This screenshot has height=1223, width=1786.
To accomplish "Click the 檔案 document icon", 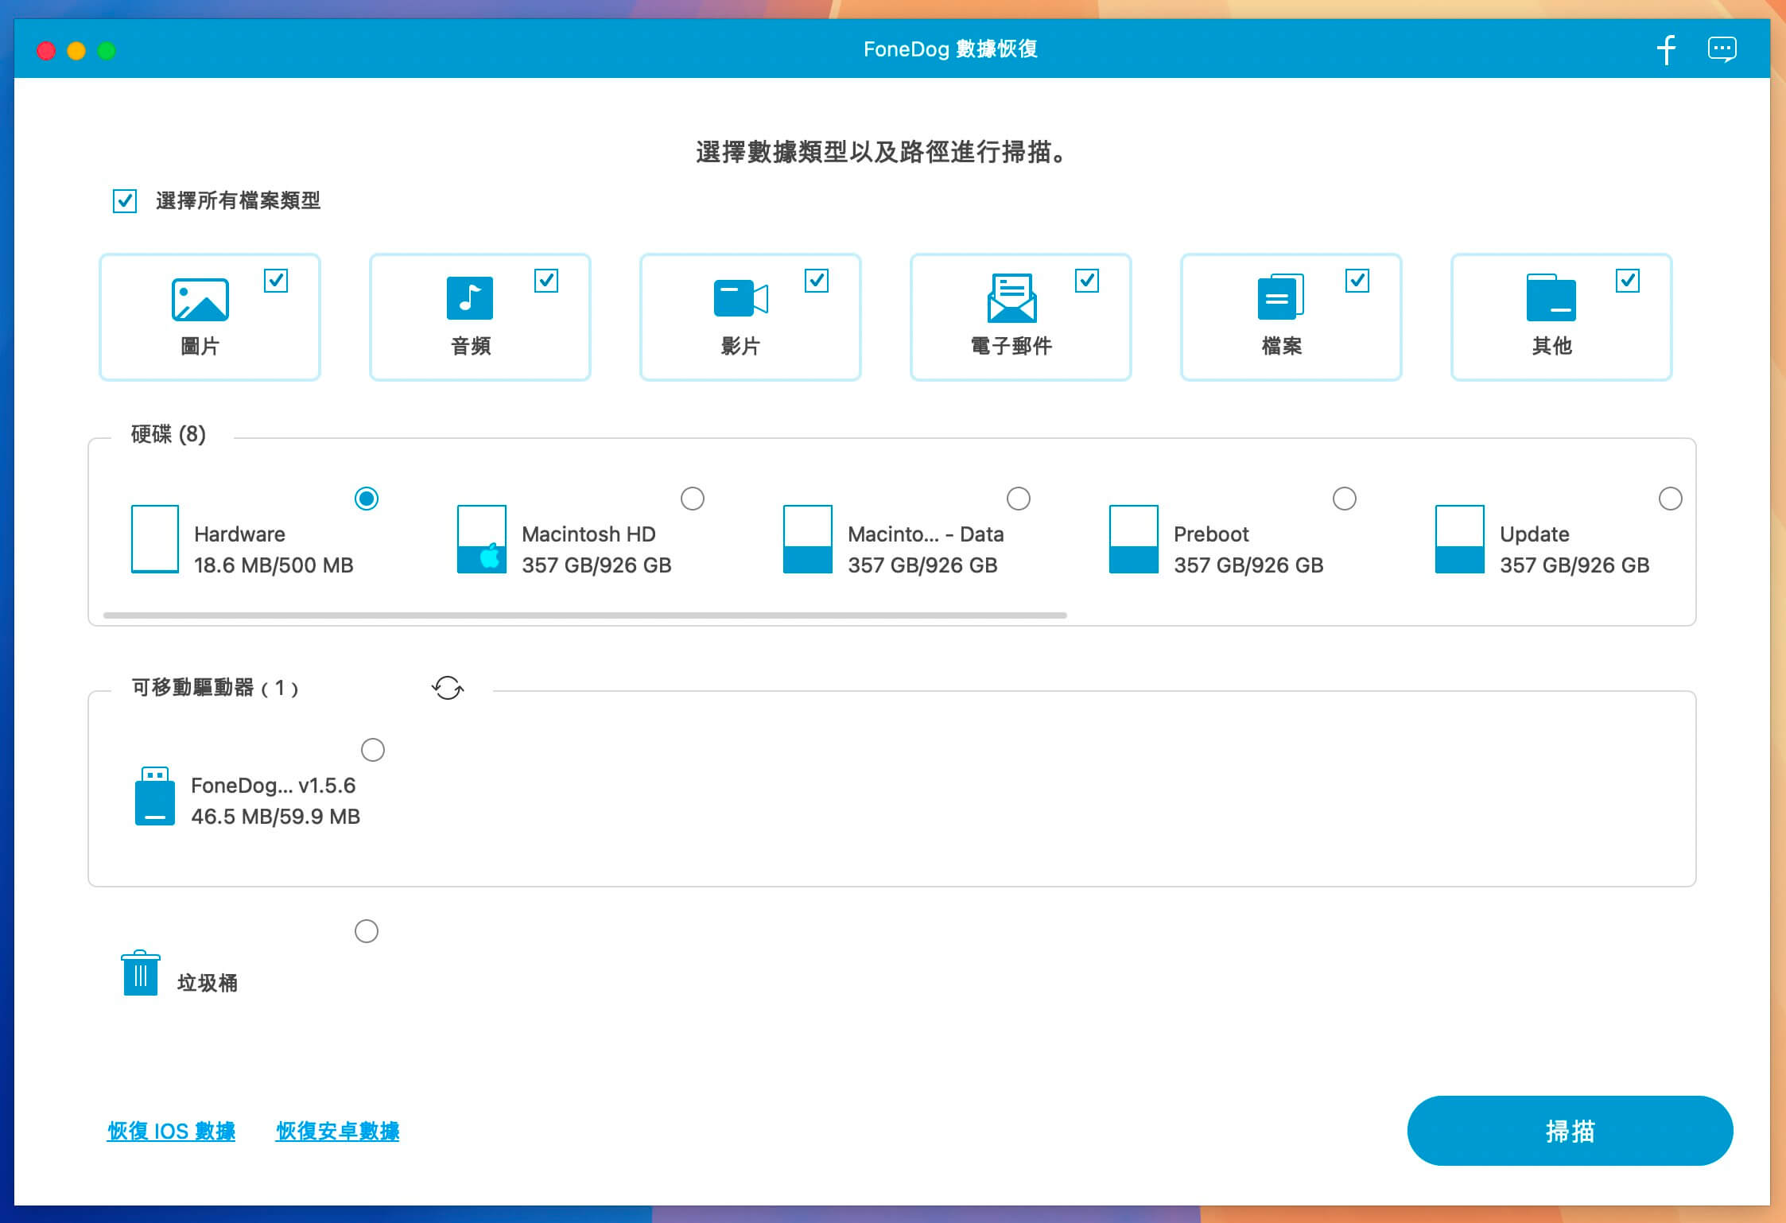I will click(x=1281, y=297).
